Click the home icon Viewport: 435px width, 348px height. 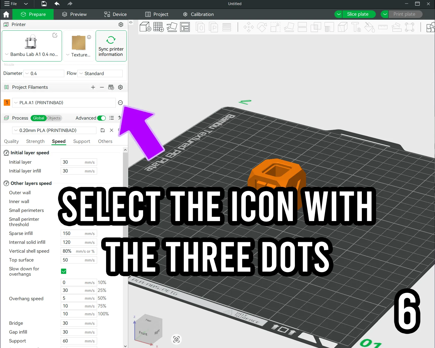coord(6,14)
